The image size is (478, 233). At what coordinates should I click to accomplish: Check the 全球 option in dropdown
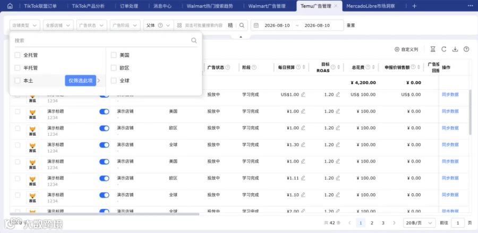[x=114, y=81]
